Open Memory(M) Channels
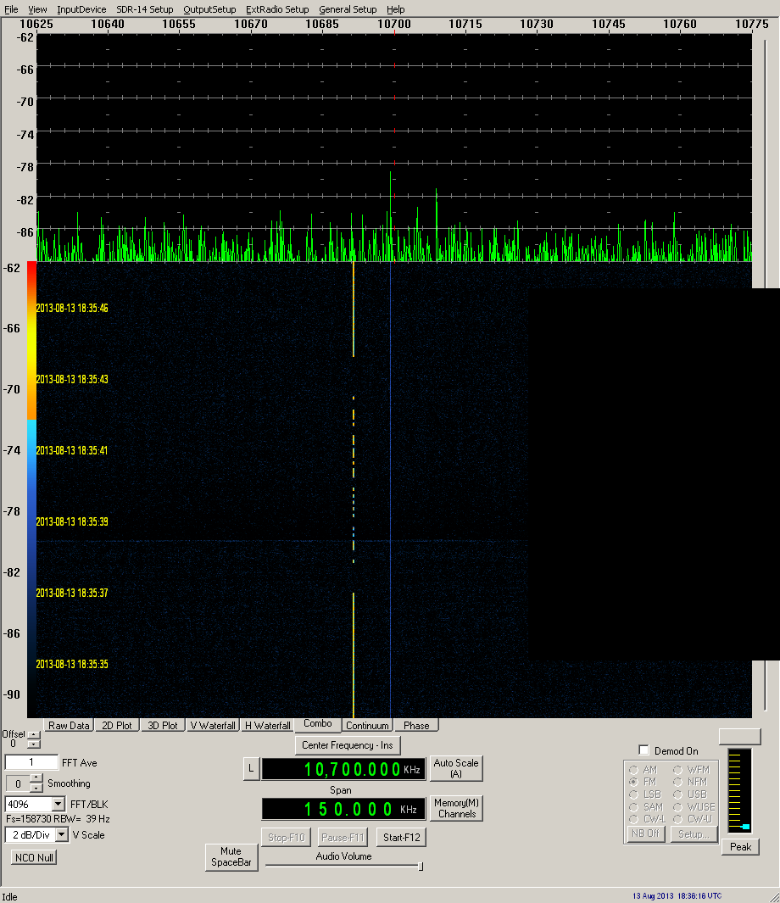This screenshot has width=780, height=903. [x=456, y=808]
